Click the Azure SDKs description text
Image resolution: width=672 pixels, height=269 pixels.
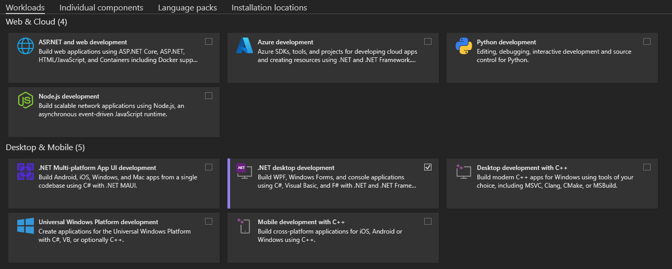point(338,56)
